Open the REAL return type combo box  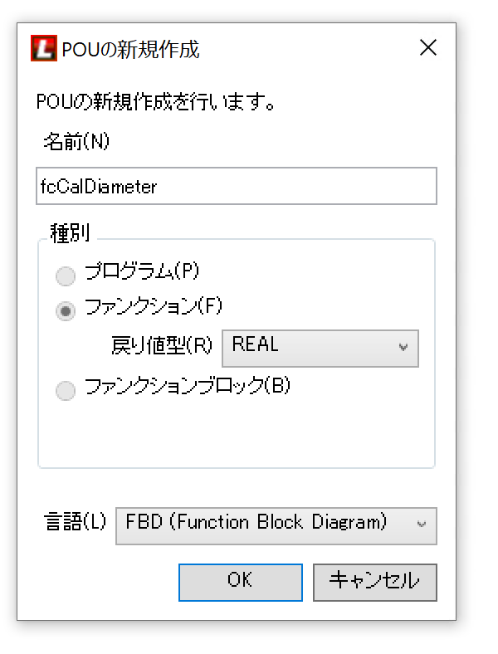(320, 348)
